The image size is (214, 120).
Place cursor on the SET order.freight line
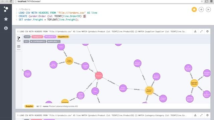click(48, 20)
